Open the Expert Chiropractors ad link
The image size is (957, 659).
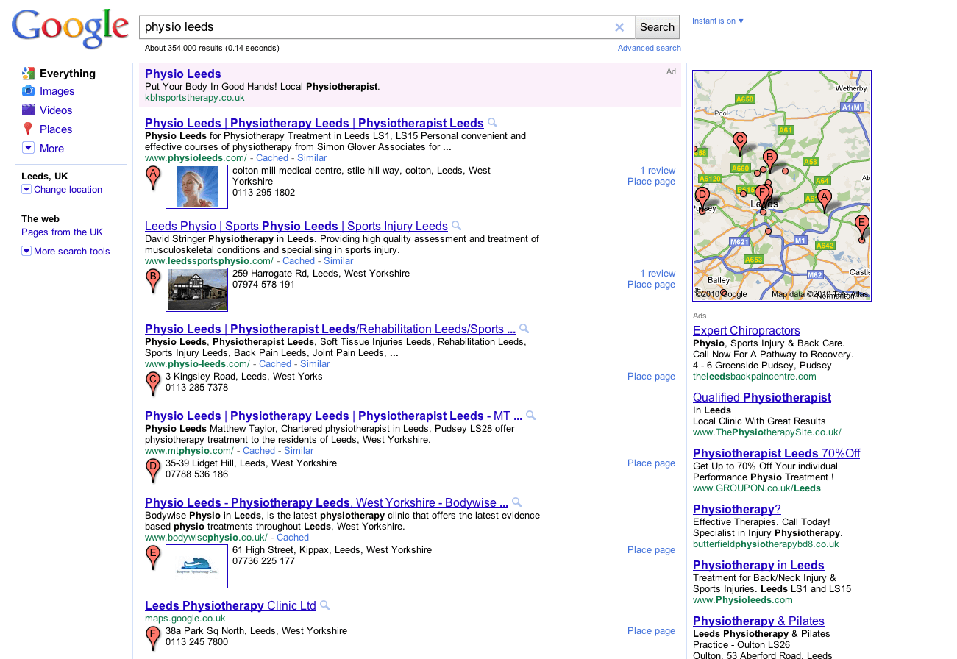(x=746, y=331)
